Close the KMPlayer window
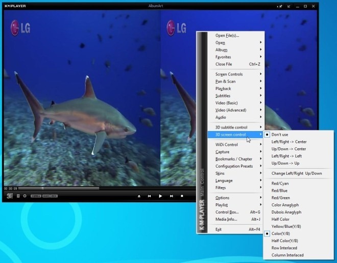The image size is (337, 263). (314, 6)
